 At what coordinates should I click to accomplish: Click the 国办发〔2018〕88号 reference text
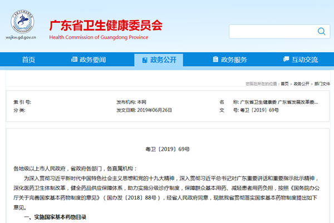(131, 198)
